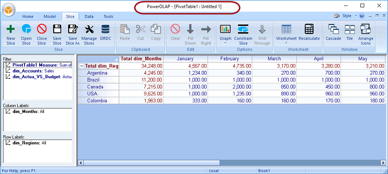388x174 pixels.
Task: Select the Brazil row label
Action: 98,80
